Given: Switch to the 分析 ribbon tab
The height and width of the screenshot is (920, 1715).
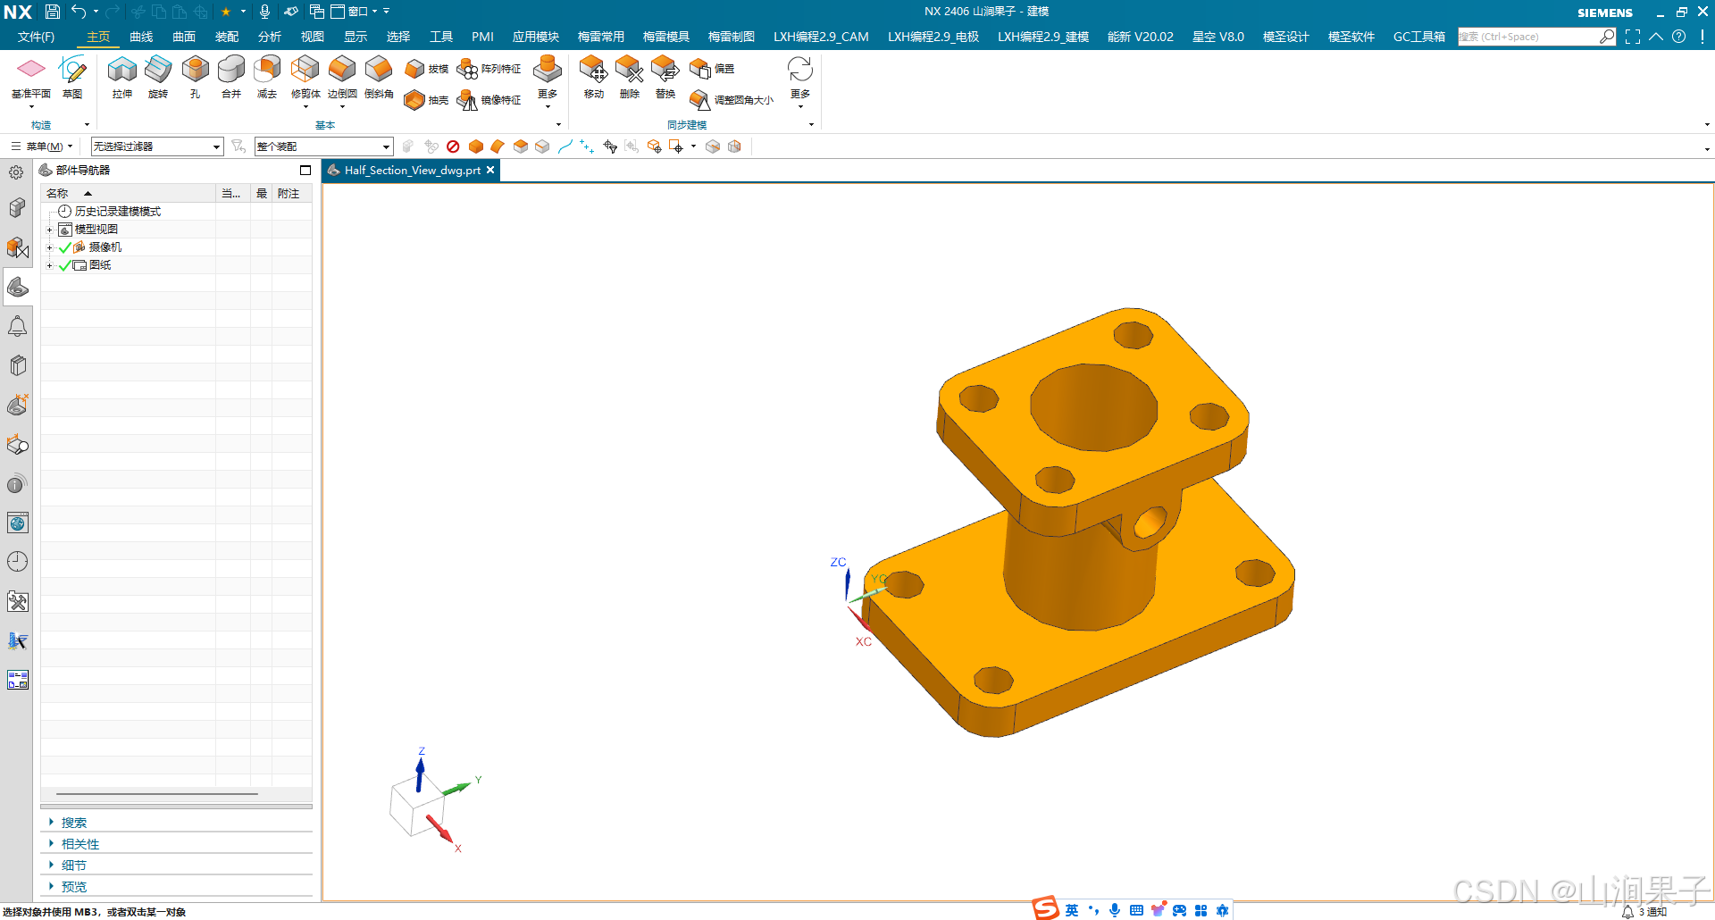Looking at the screenshot, I should click(270, 37).
